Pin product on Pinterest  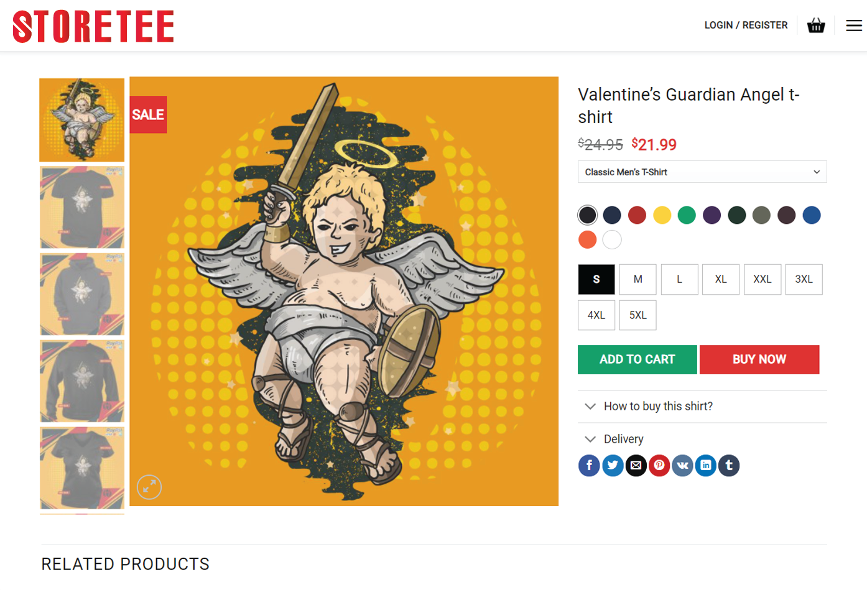pos(659,465)
